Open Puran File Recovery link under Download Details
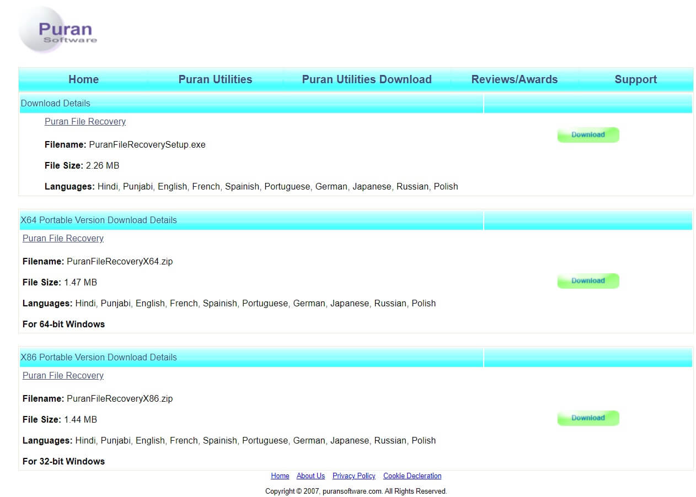 coord(85,121)
